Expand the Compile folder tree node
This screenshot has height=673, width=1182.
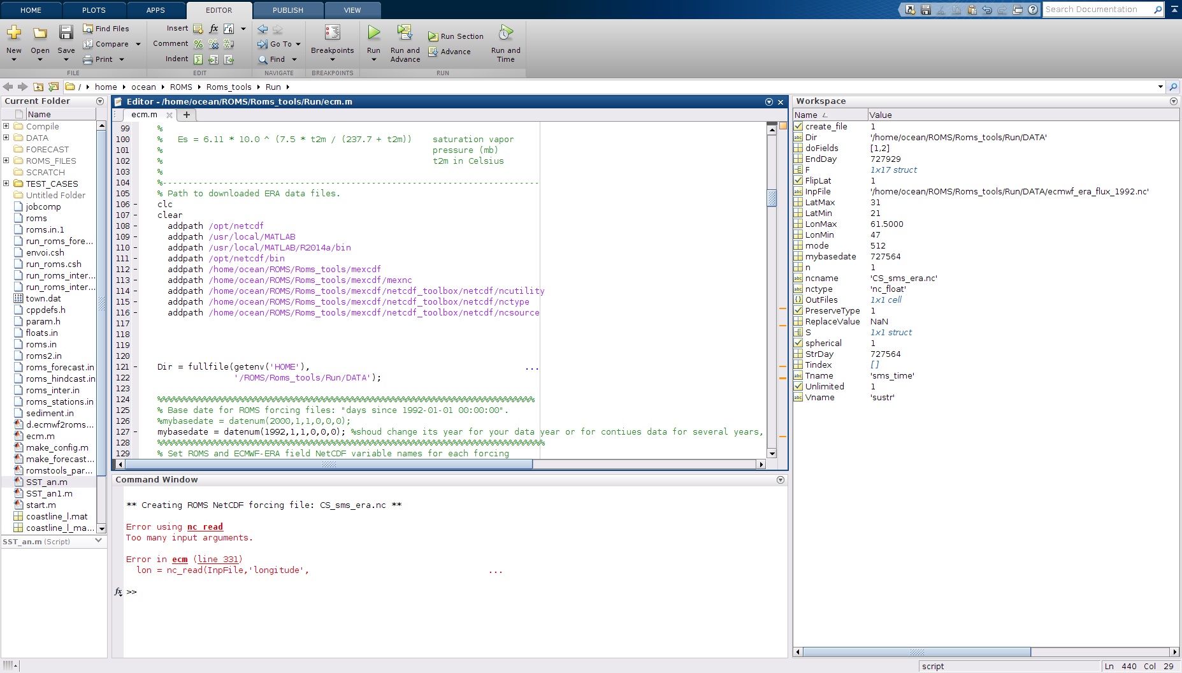pos(6,126)
